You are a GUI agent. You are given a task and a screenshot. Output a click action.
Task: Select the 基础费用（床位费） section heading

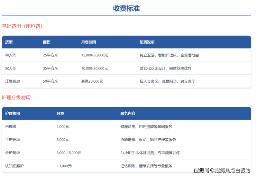pos(22,26)
